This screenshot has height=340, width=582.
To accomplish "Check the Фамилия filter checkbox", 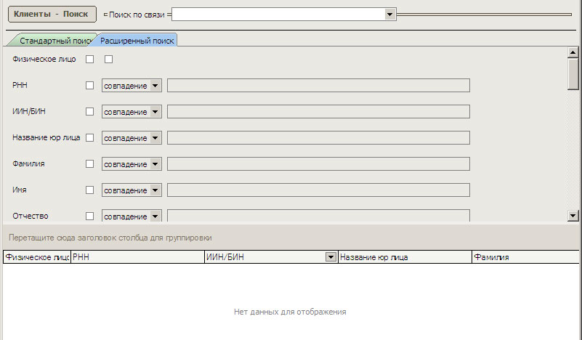I will pos(90,164).
